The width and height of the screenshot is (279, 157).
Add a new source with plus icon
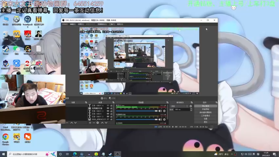pos(90,123)
